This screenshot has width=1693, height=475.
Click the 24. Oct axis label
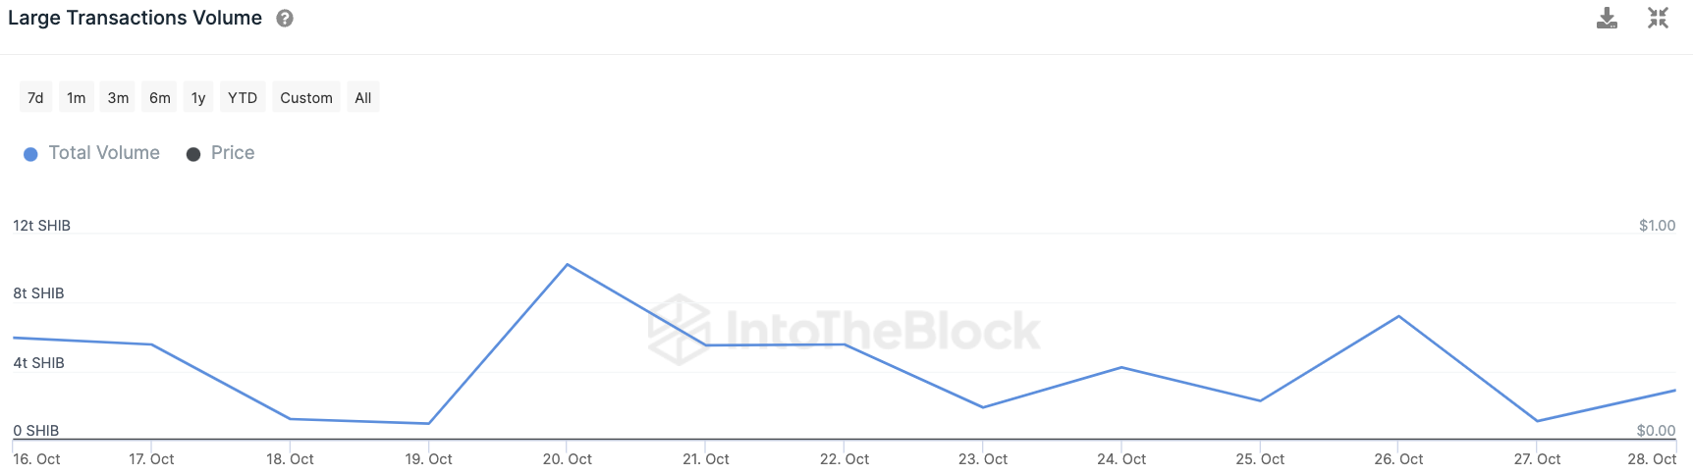click(x=1121, y=459)
